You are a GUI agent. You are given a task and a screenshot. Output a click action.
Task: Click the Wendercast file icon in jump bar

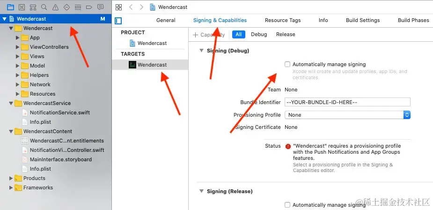click(x=153, y=7)
